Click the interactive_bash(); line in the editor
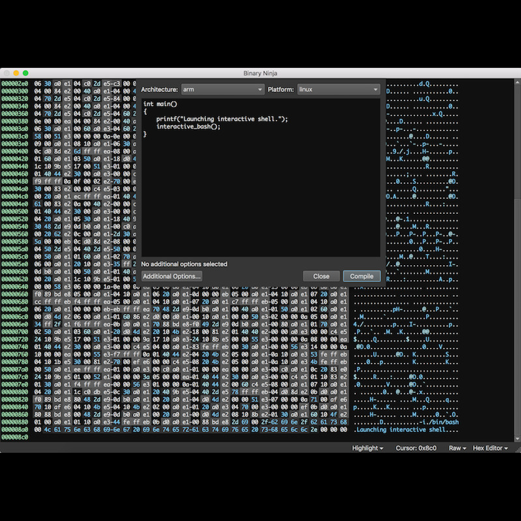Screen dimensions: 521x521 pyautogui.click(x=188, y=126)
